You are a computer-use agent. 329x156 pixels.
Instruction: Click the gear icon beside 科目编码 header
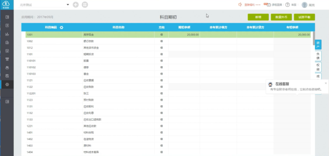coord(62,27)
